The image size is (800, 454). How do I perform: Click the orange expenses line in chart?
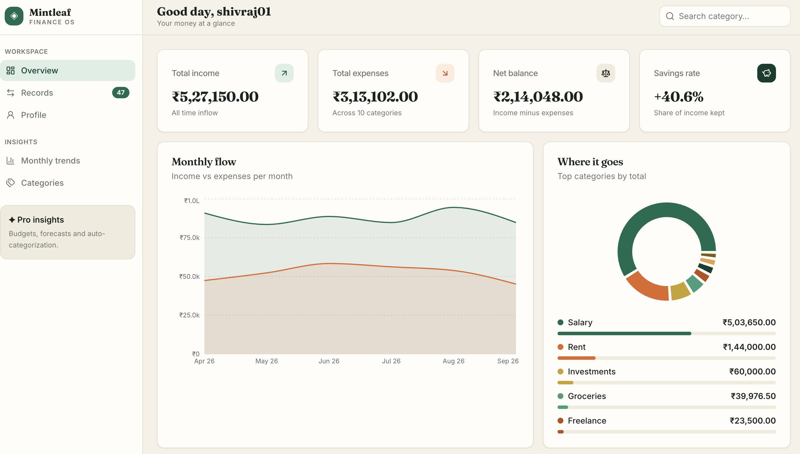coord(329,264)
